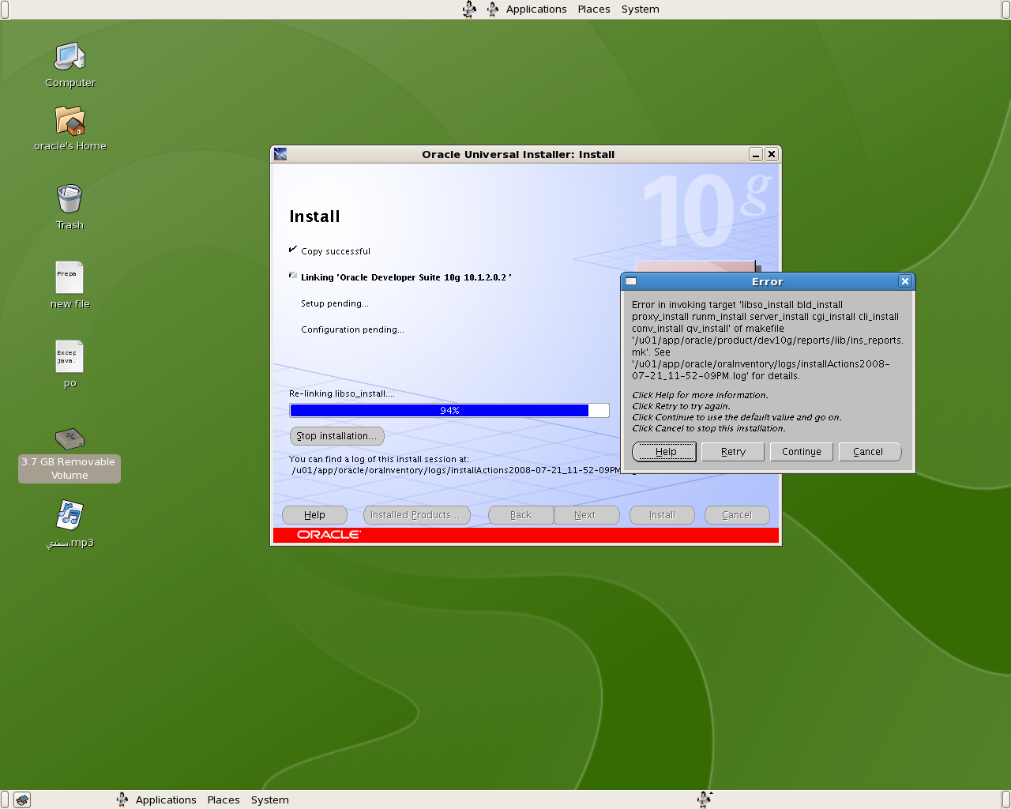Viewport: 1011px width, 809px height.
Task: Minimize the Oracle Universal Installer window
Action: coord(756,154)
